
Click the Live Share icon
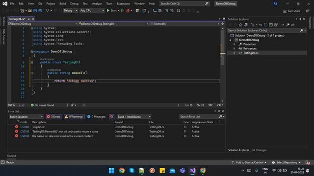(285, 11)
